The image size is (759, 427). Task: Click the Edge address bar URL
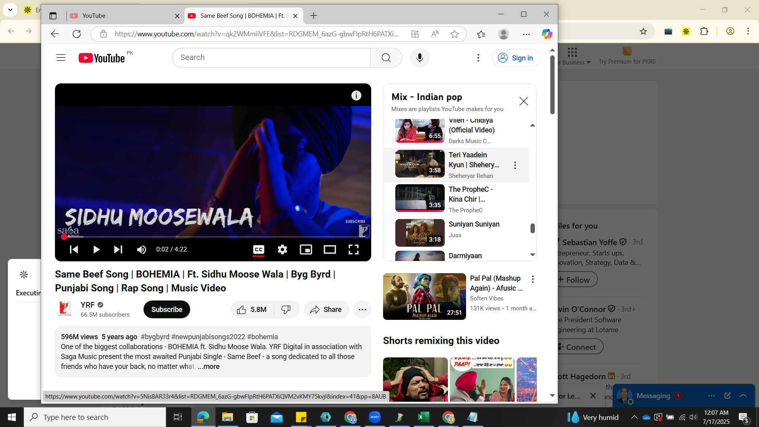pyautogui.click(x=257, y=34)
